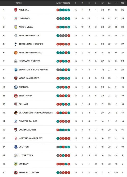
Task: Click the Liverpool club crest
Action: (16, 19)
